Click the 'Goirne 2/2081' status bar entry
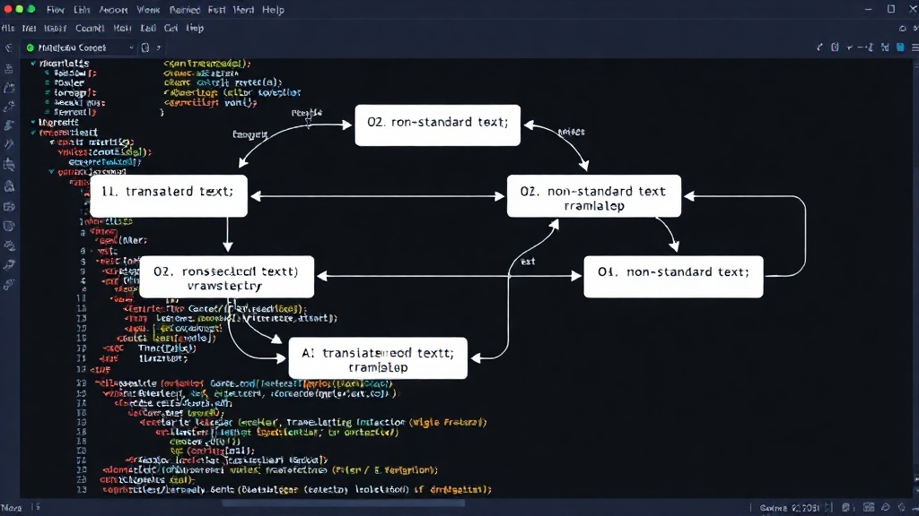The height and width of the screenshot is (516, 919). (790, 508)
